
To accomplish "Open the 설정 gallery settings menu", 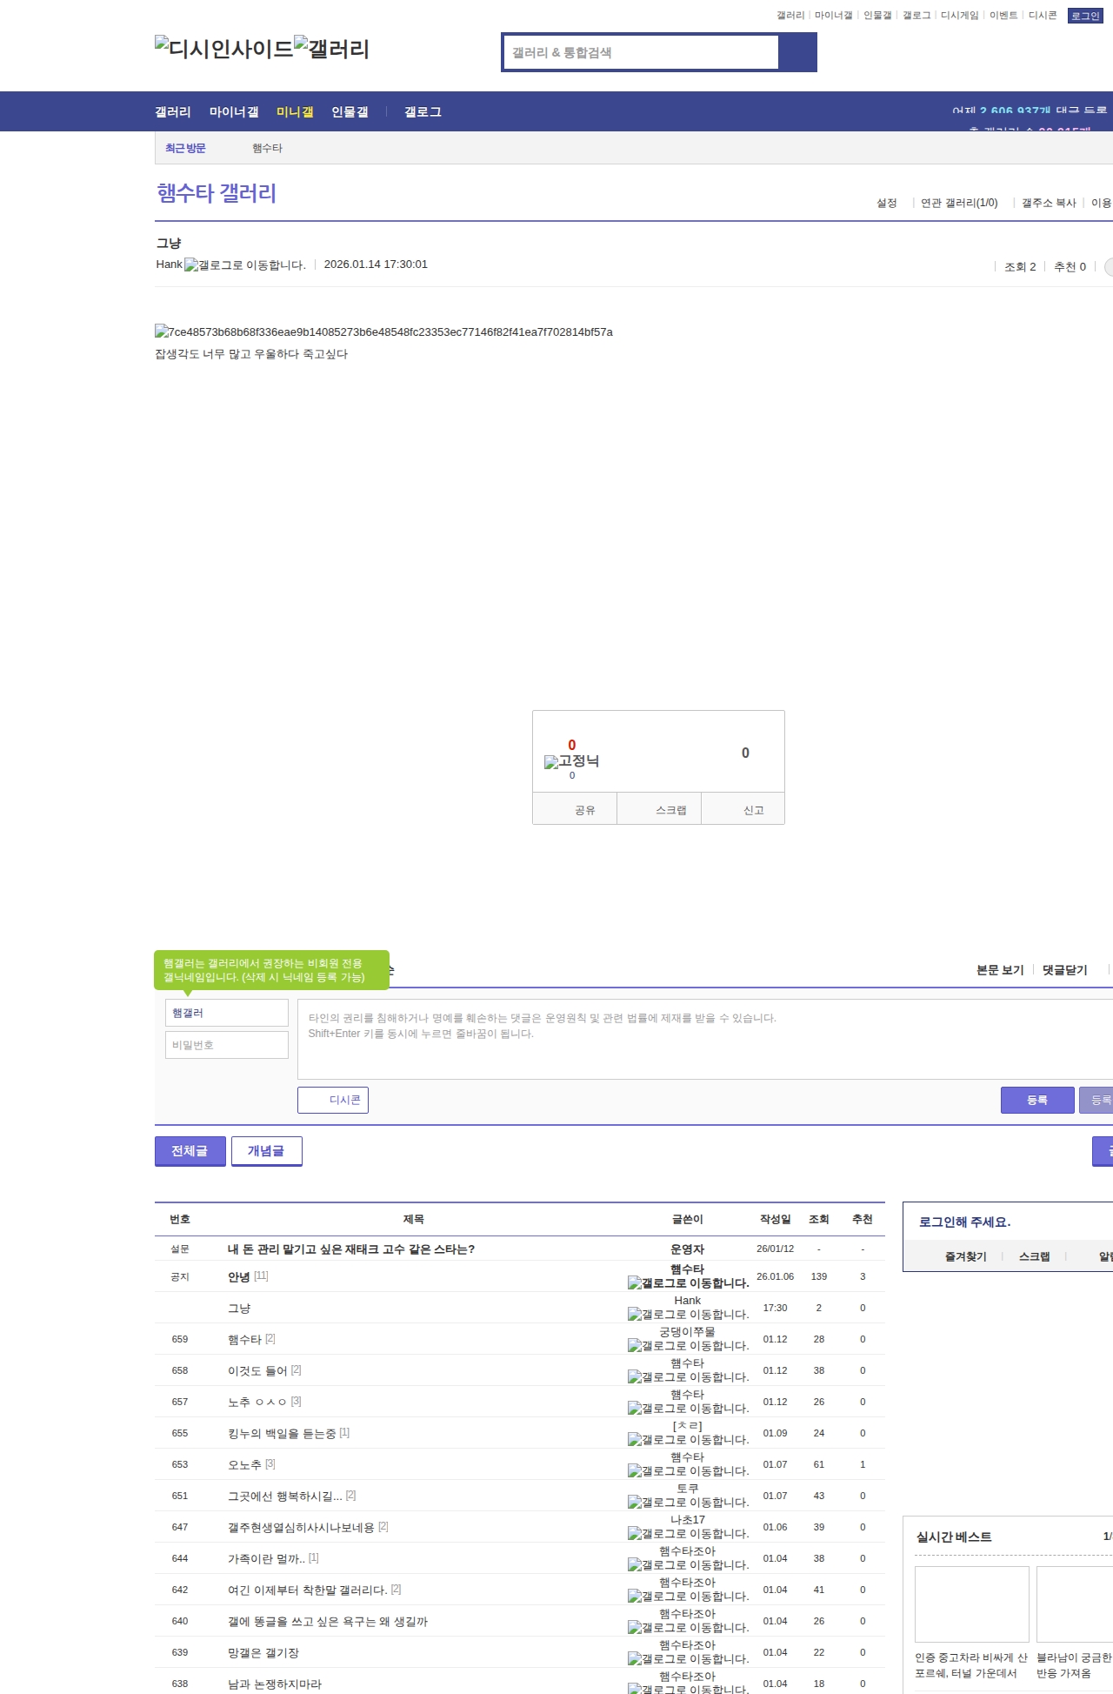I will 886,203.
